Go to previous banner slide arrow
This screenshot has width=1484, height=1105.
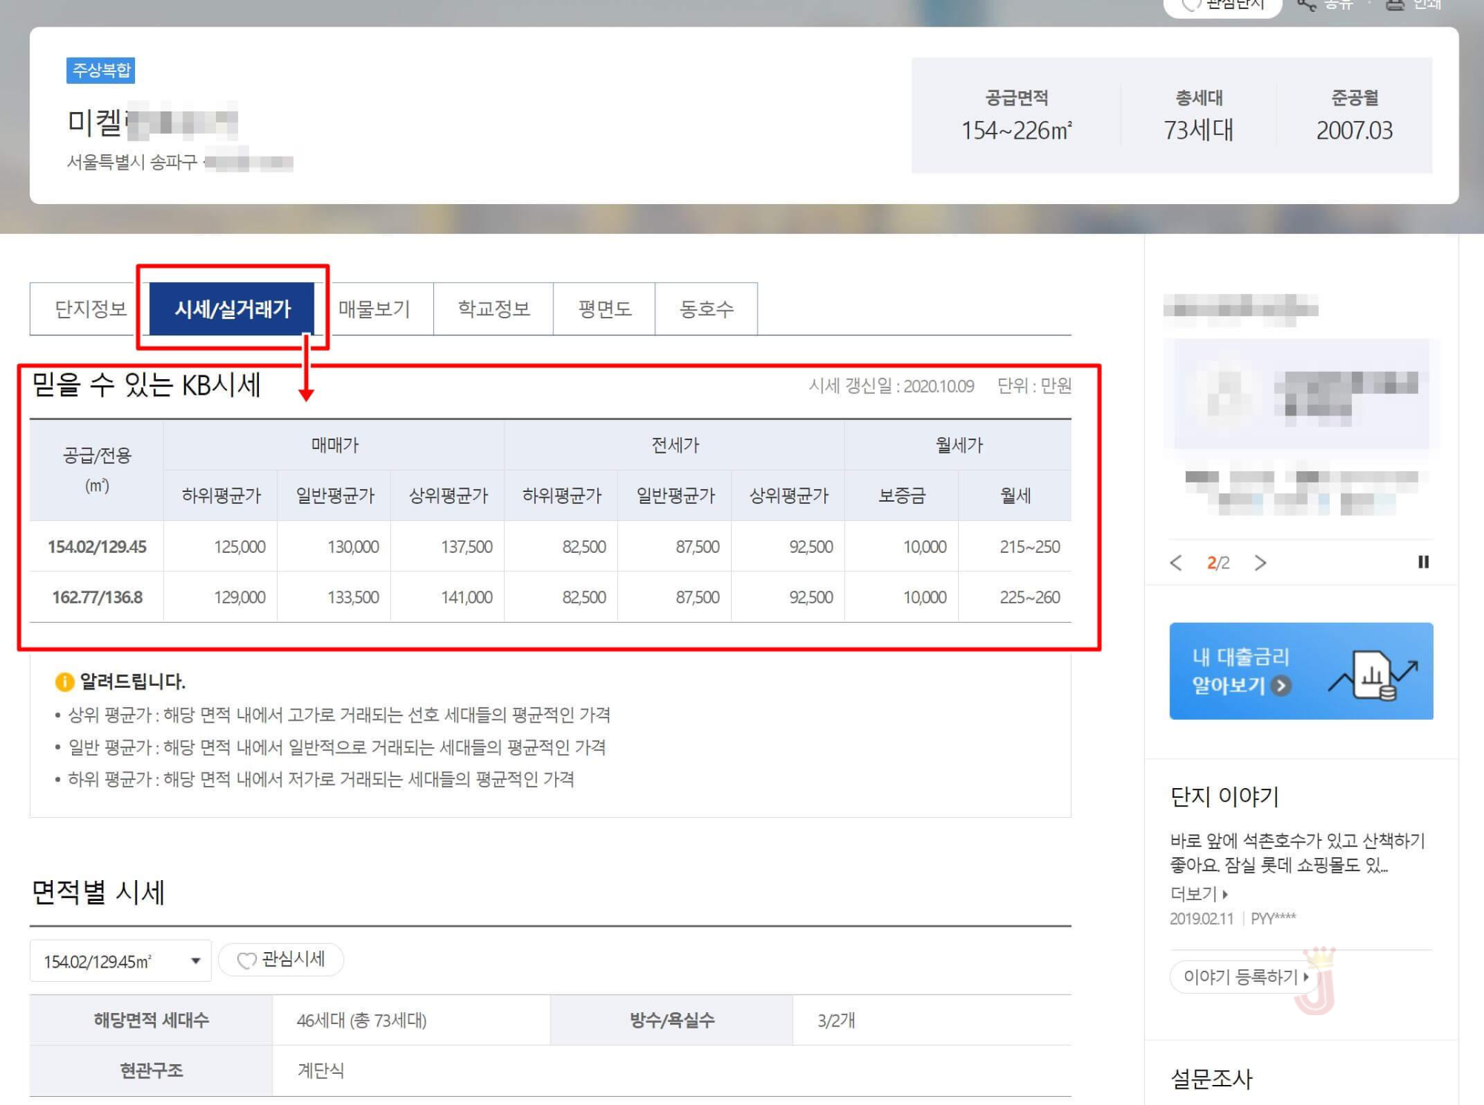pos(1176,563)
